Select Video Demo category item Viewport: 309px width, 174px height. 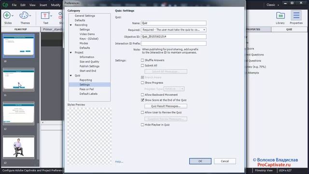[87, 34]
